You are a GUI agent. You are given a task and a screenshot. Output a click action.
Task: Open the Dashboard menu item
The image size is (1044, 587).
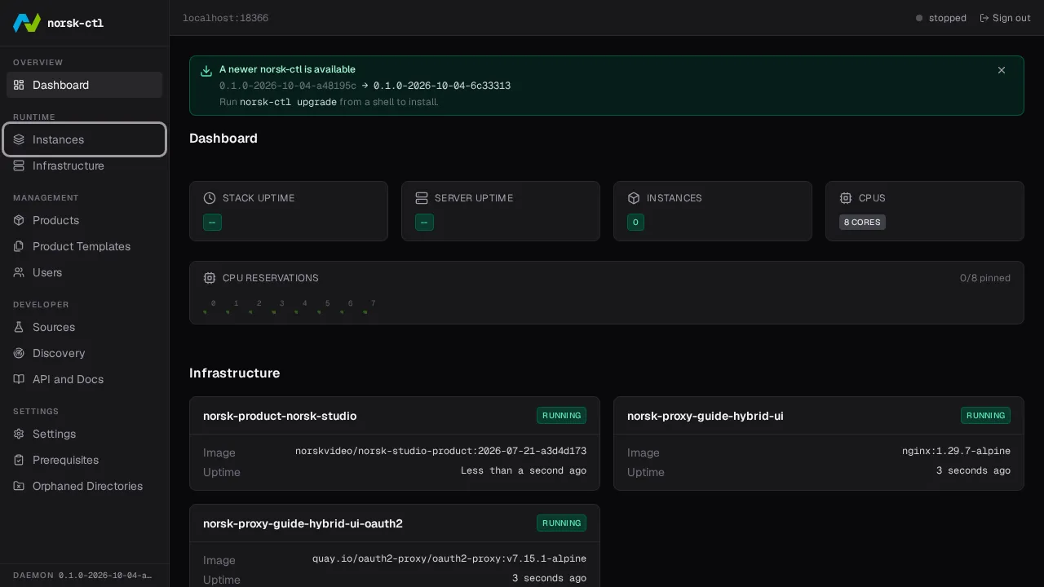point(84,85)
